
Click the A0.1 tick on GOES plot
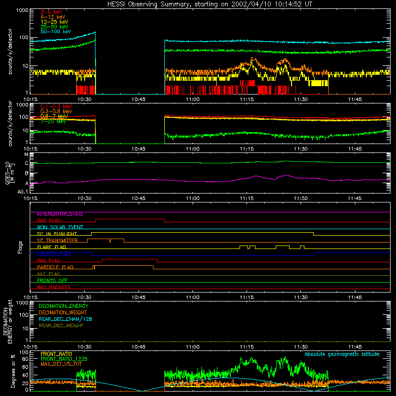click(23, 192)
